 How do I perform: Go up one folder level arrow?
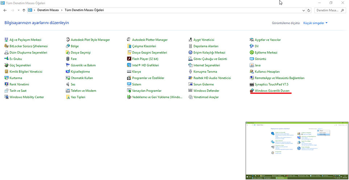click(24, 10)
